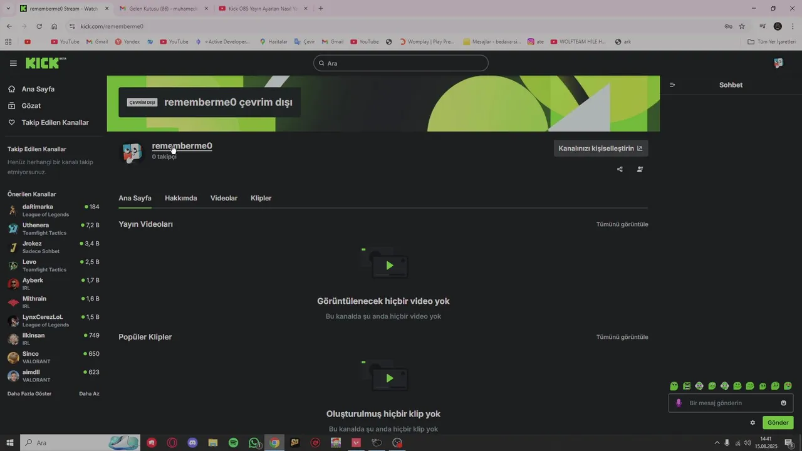Image resolution: width=802 pixels, height=451 pixels.
Task: Open Opera browser from the taskbar
Action: [172, 443]
